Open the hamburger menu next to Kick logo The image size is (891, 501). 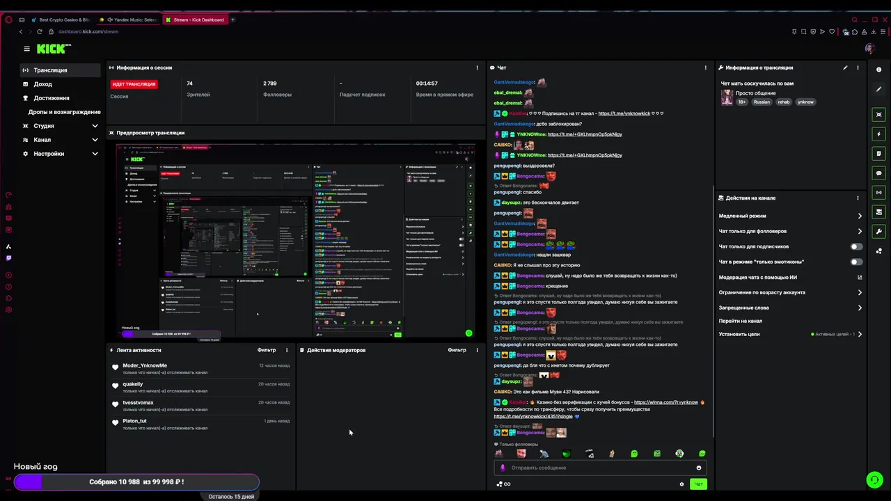pos(26,49)
